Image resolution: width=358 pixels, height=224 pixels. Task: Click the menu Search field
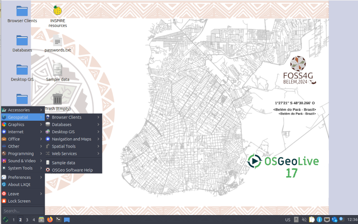[x=23, y=211]
